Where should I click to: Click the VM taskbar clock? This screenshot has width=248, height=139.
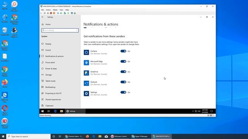205,111
